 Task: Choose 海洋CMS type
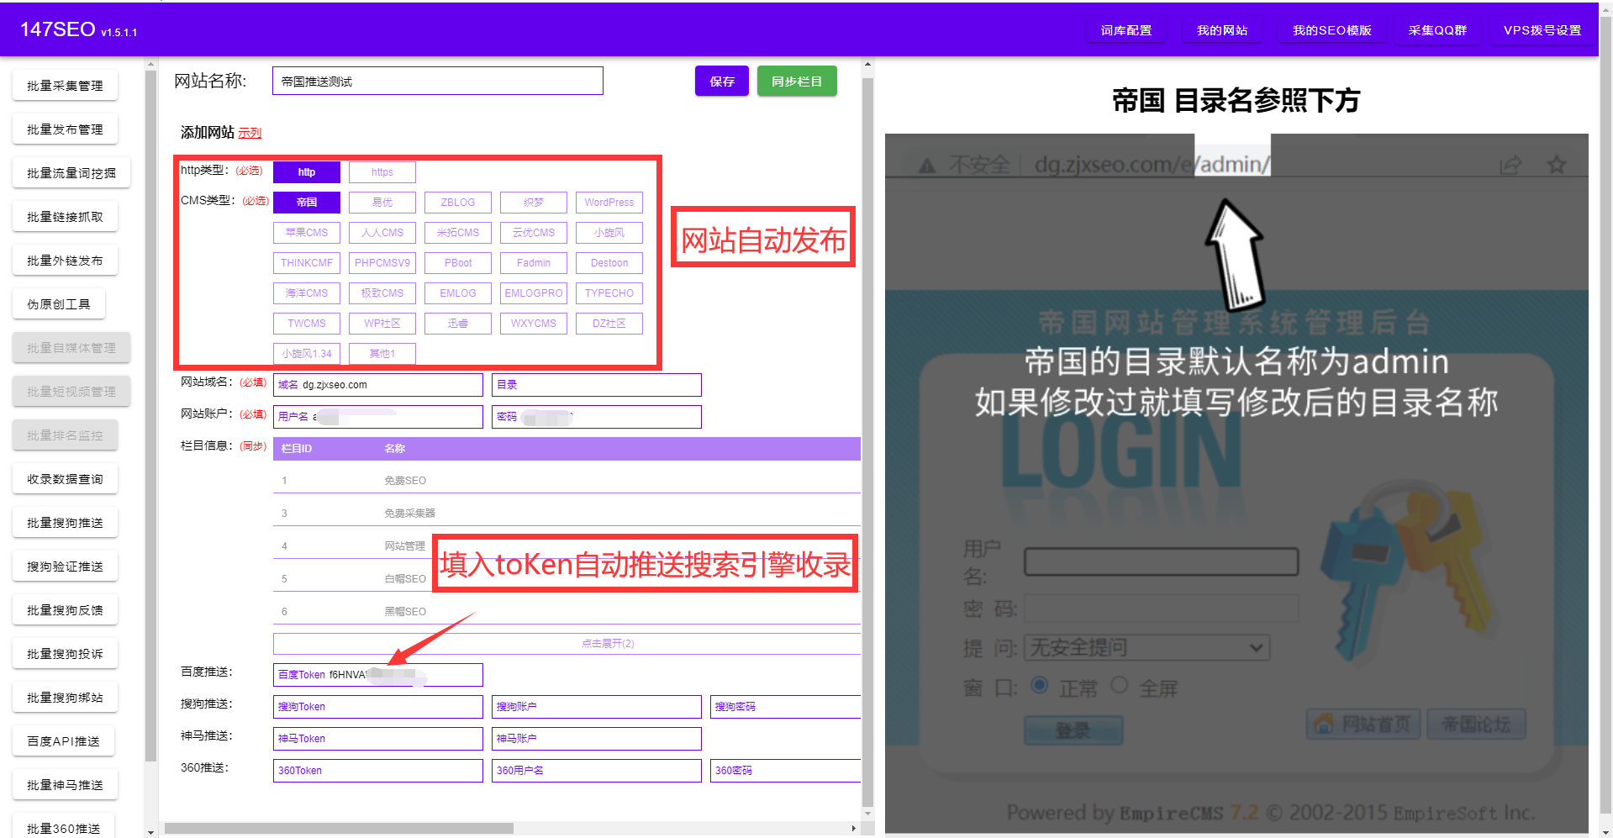tap(307, 293)
